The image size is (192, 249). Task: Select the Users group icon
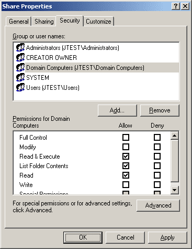point(20,87)
